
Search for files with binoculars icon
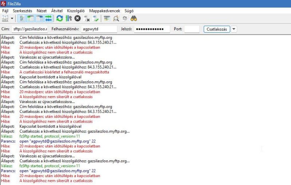point(134,18)
